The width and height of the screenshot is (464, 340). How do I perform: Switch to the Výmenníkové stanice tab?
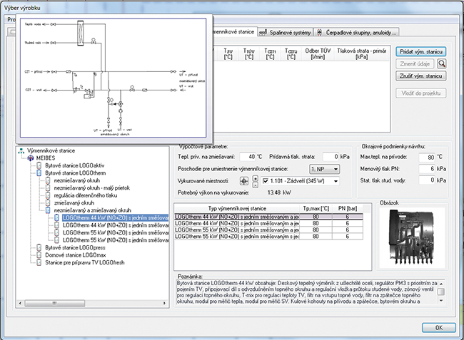point(233,31)
